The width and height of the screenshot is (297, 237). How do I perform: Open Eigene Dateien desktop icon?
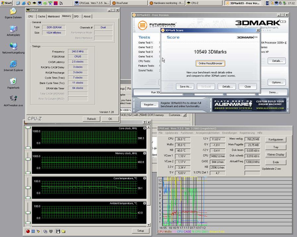(13, 13)
